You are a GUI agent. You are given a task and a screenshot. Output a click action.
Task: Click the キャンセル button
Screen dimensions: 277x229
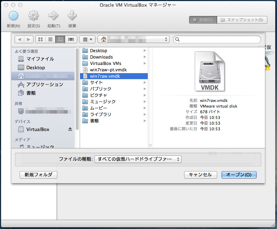click(x=200, y=175)
